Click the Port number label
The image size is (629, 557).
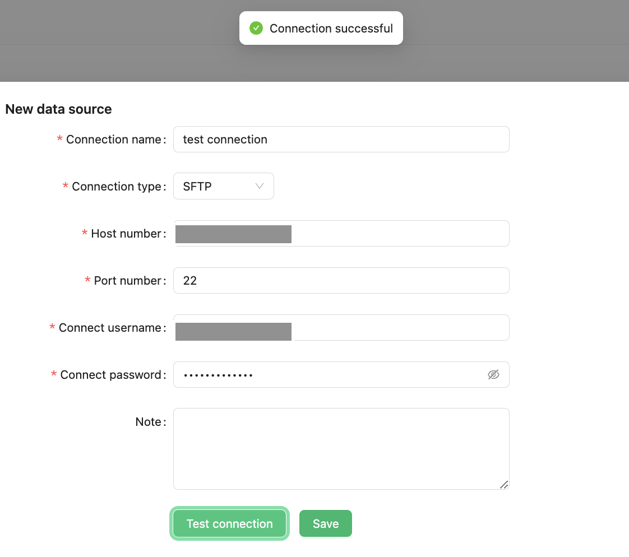(129, 280)
